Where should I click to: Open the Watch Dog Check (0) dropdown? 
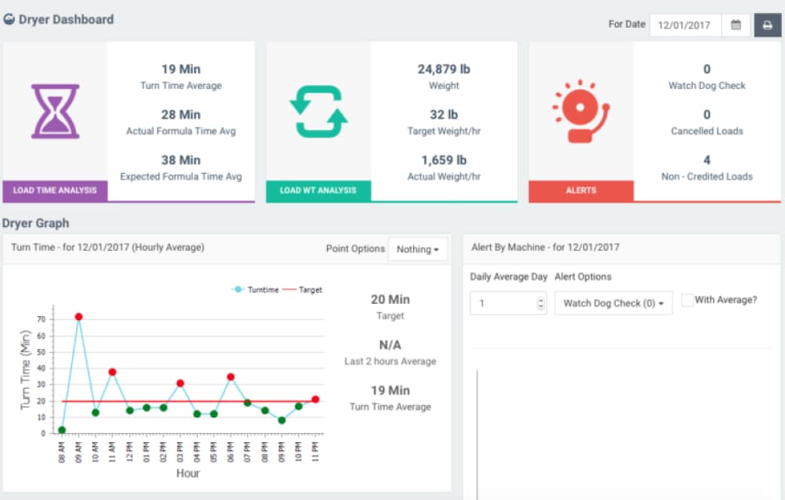(613, 303)
